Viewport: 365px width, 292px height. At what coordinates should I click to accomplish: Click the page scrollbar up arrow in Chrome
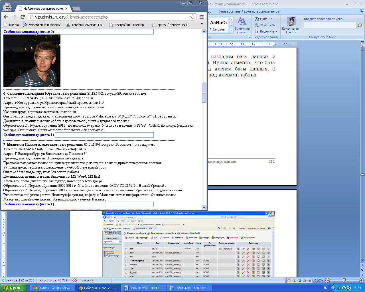[x=204, y=32]
